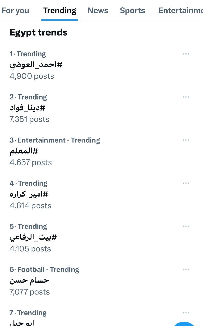Go to the Entertainment tab
203x326 pixels.
[180, 10]
